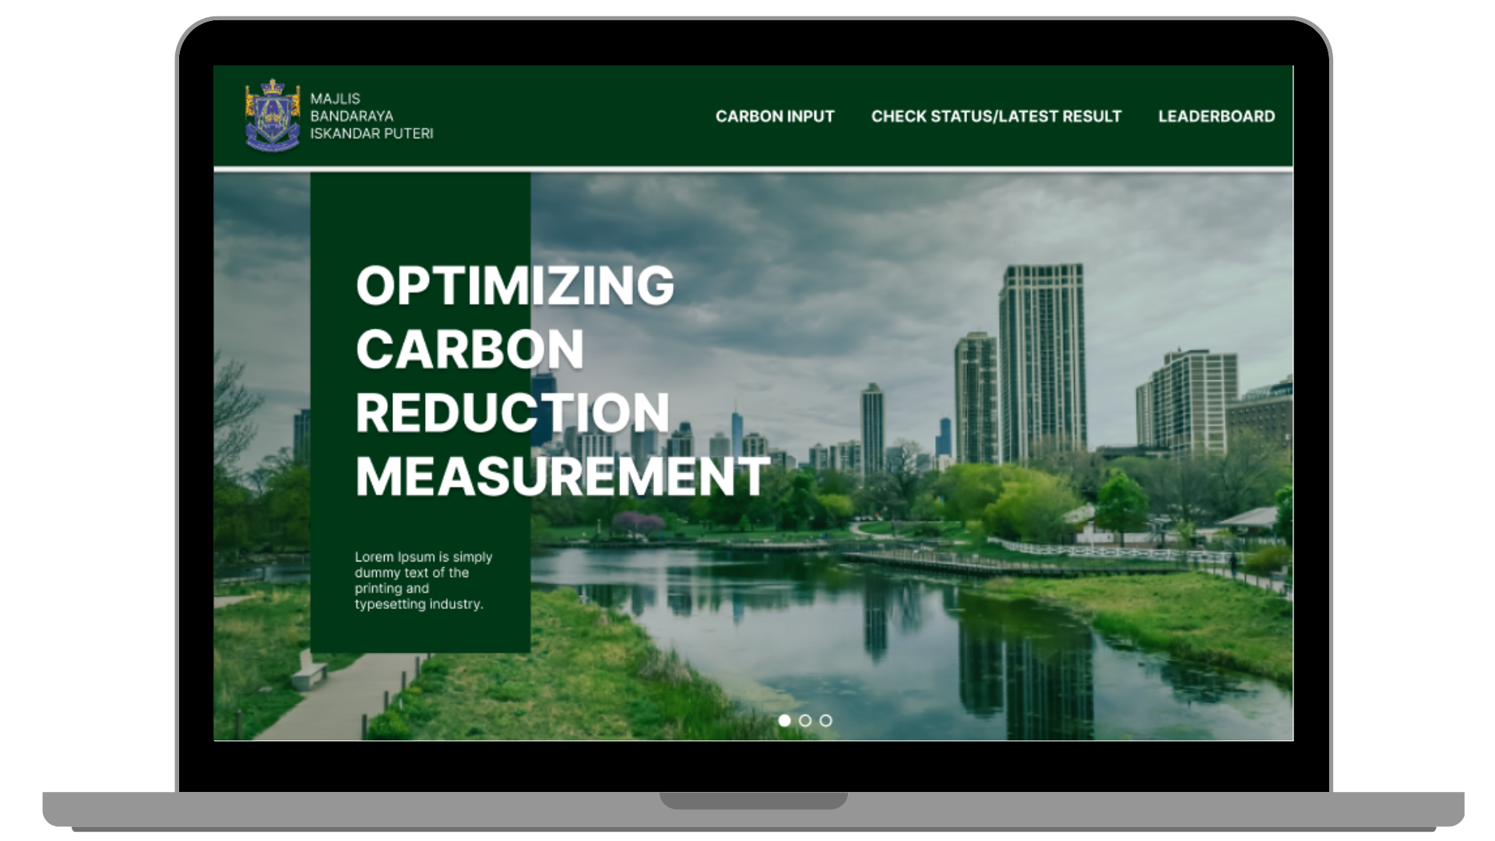This screenshot has width=1495, height=841.
Task: Open Check Status/Latest Result page
Action: [996, 117]
